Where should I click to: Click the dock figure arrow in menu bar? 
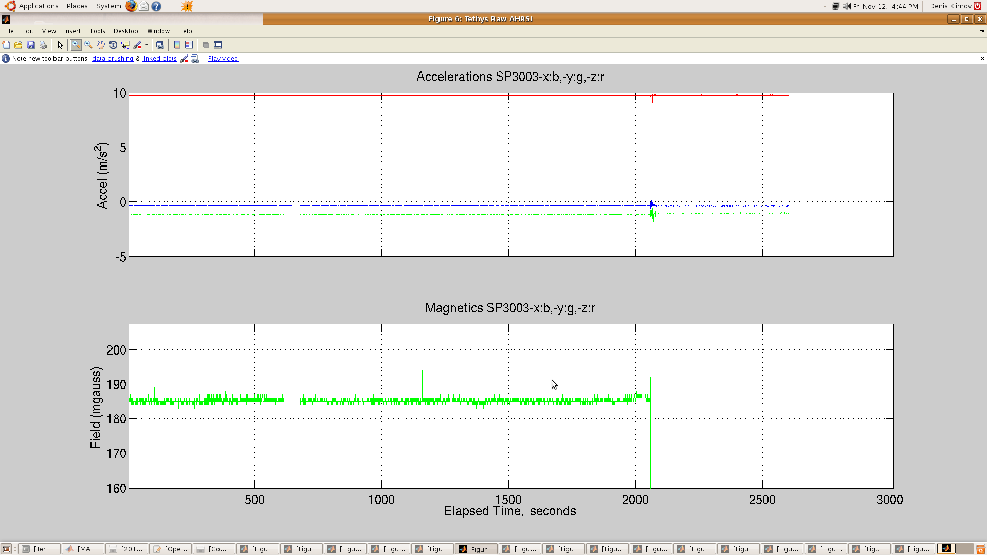pos(982,31)
